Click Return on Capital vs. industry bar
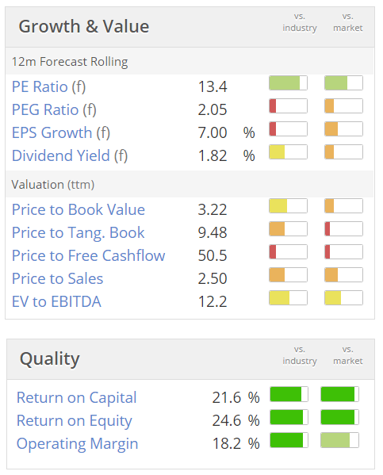 289,394
